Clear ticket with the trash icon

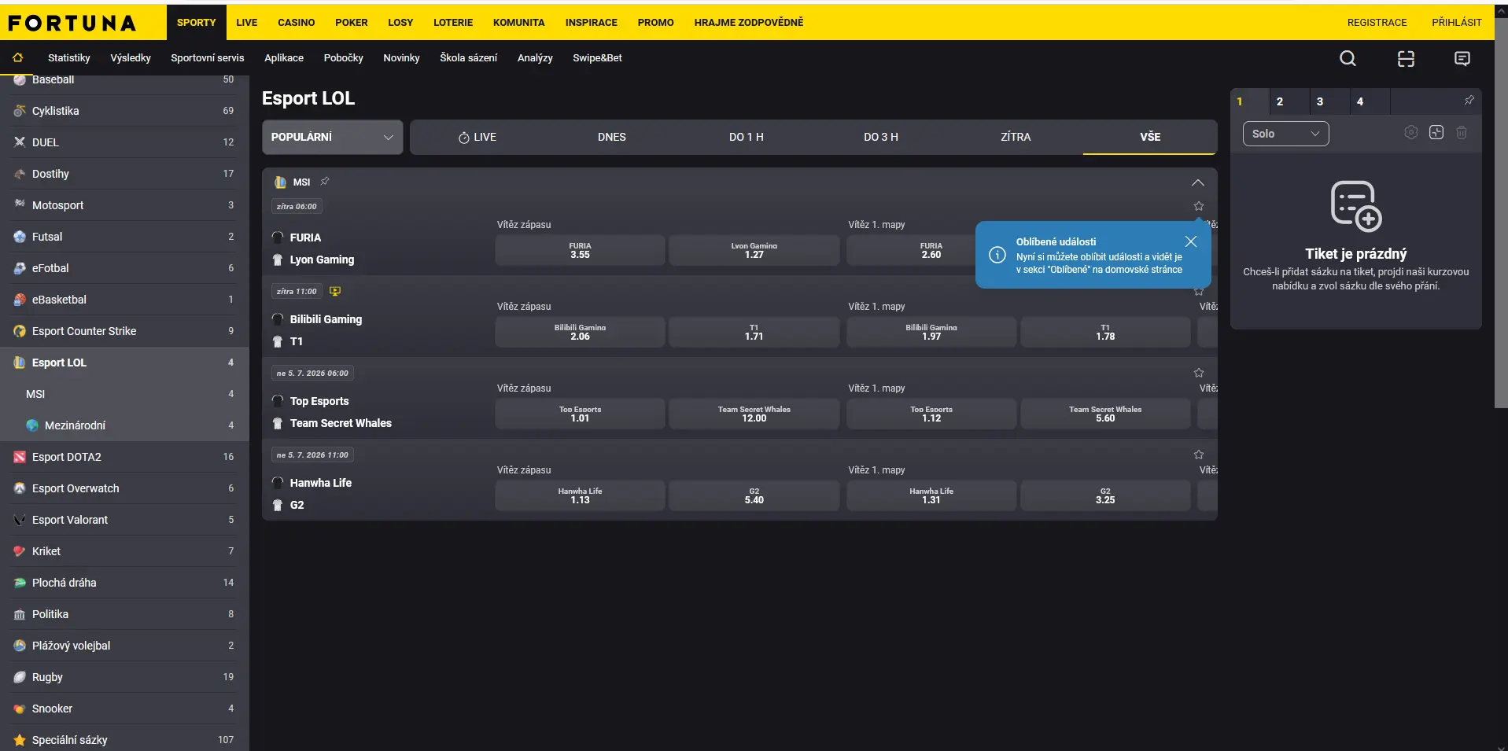[1462, 133]
